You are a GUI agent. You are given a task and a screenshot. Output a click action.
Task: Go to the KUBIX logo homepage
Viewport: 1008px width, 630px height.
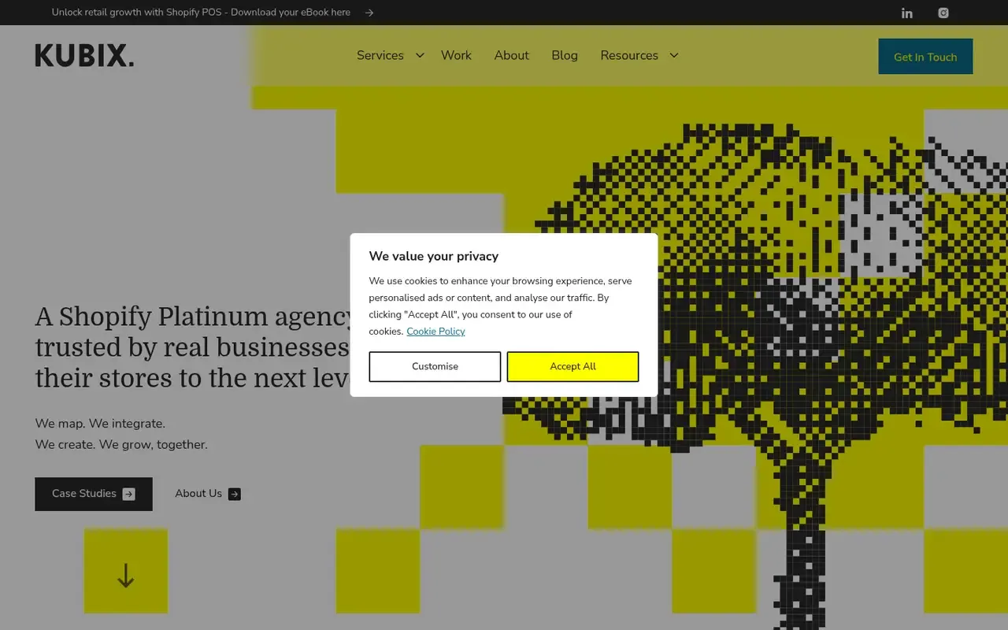(84, 56)
